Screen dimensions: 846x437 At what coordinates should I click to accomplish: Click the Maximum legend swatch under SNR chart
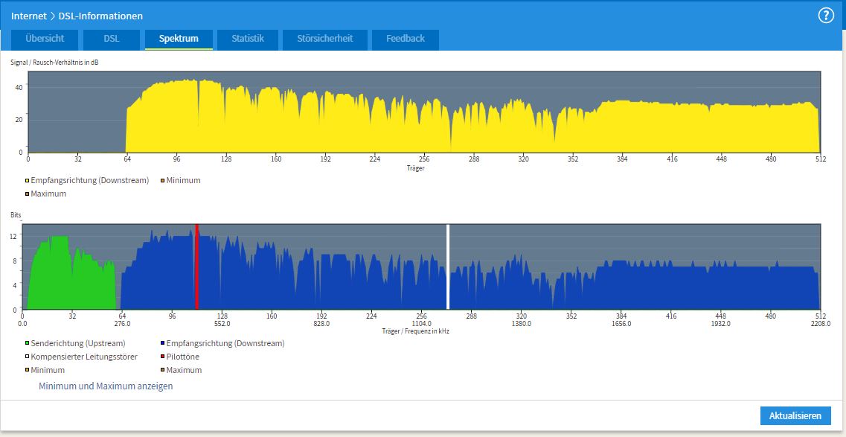[x=27, y=194]
